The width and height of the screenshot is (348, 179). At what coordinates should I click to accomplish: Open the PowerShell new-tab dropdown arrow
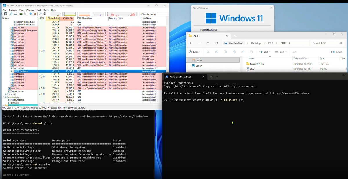coord(217,77)
